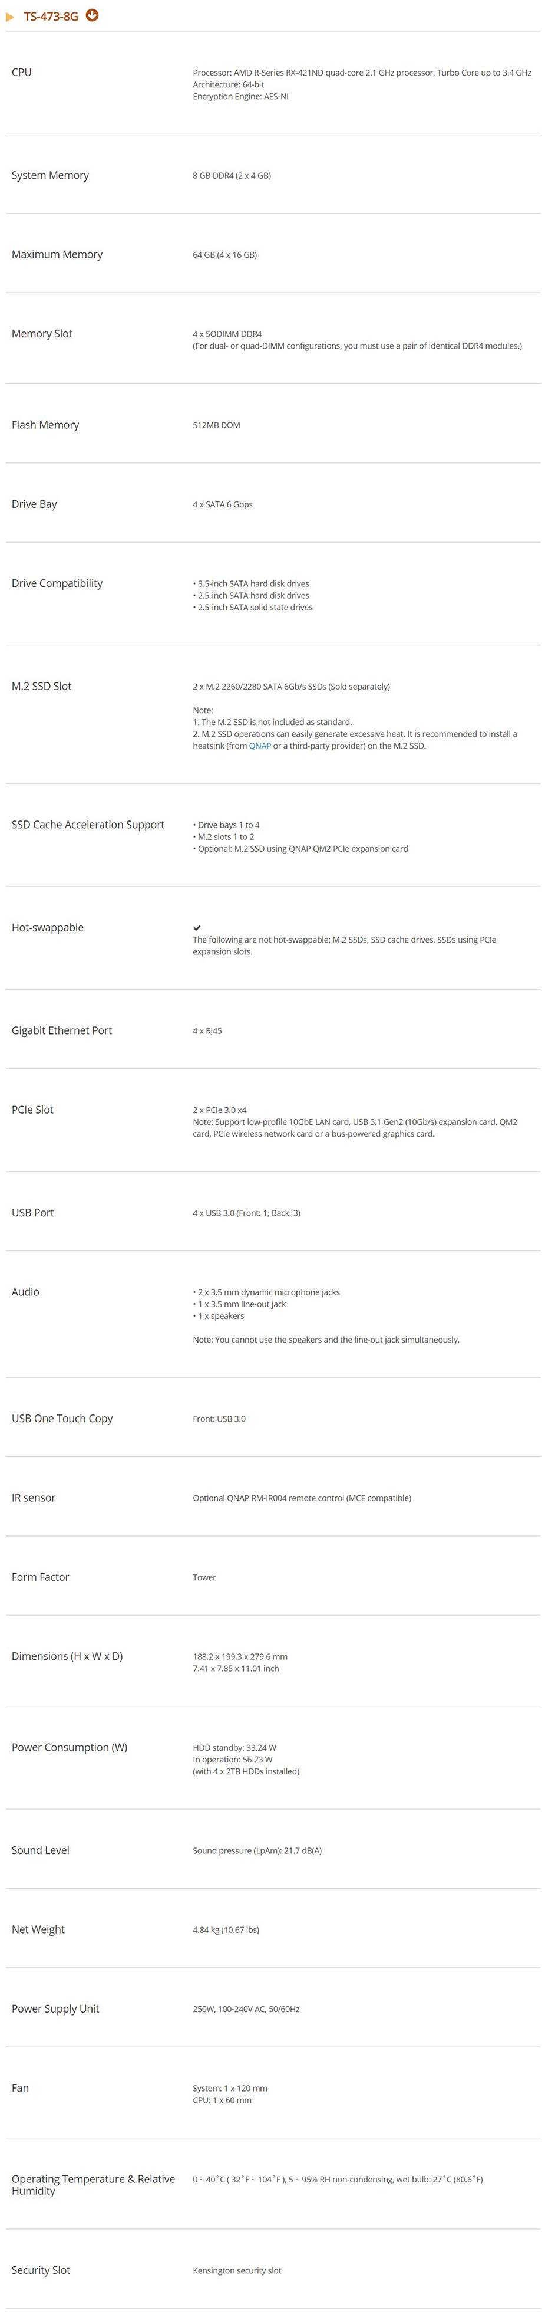
Task: Click the USB One Touch Copy label
Action: (62, 1419)
